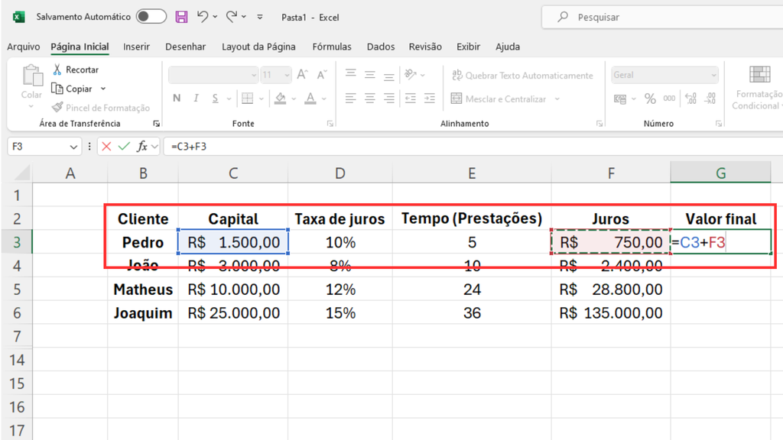
Task: Toggle the Salvamento Automático switch
Action: (x=151, y=16)
